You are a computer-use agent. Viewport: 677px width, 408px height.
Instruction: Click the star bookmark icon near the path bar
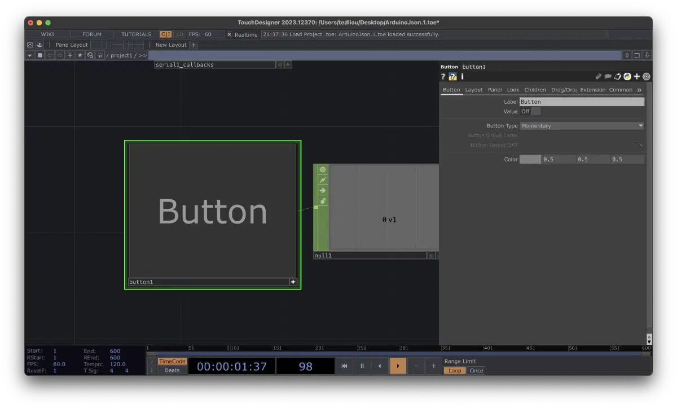81,55
